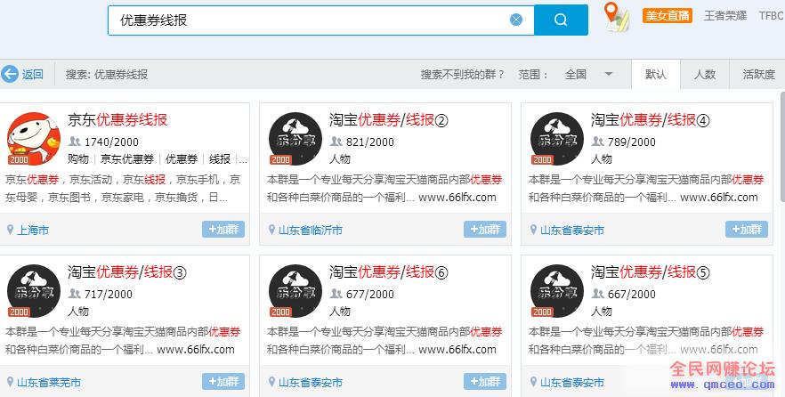Join the 京东优惠券线报 group with +加群
The width and height of the screenshot is (785, 397).
coord(223,230)
